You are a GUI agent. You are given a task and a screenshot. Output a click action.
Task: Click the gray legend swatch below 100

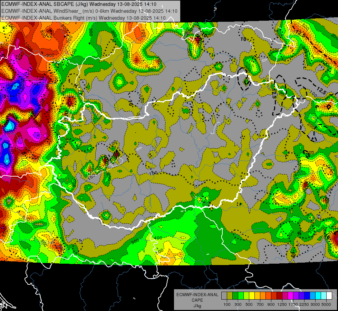click(x=224, y=296)
